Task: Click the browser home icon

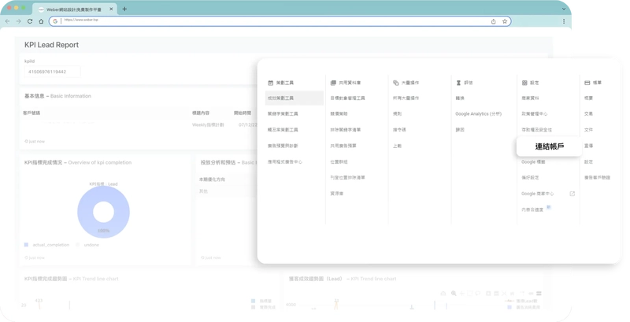Action: (41, 21)
